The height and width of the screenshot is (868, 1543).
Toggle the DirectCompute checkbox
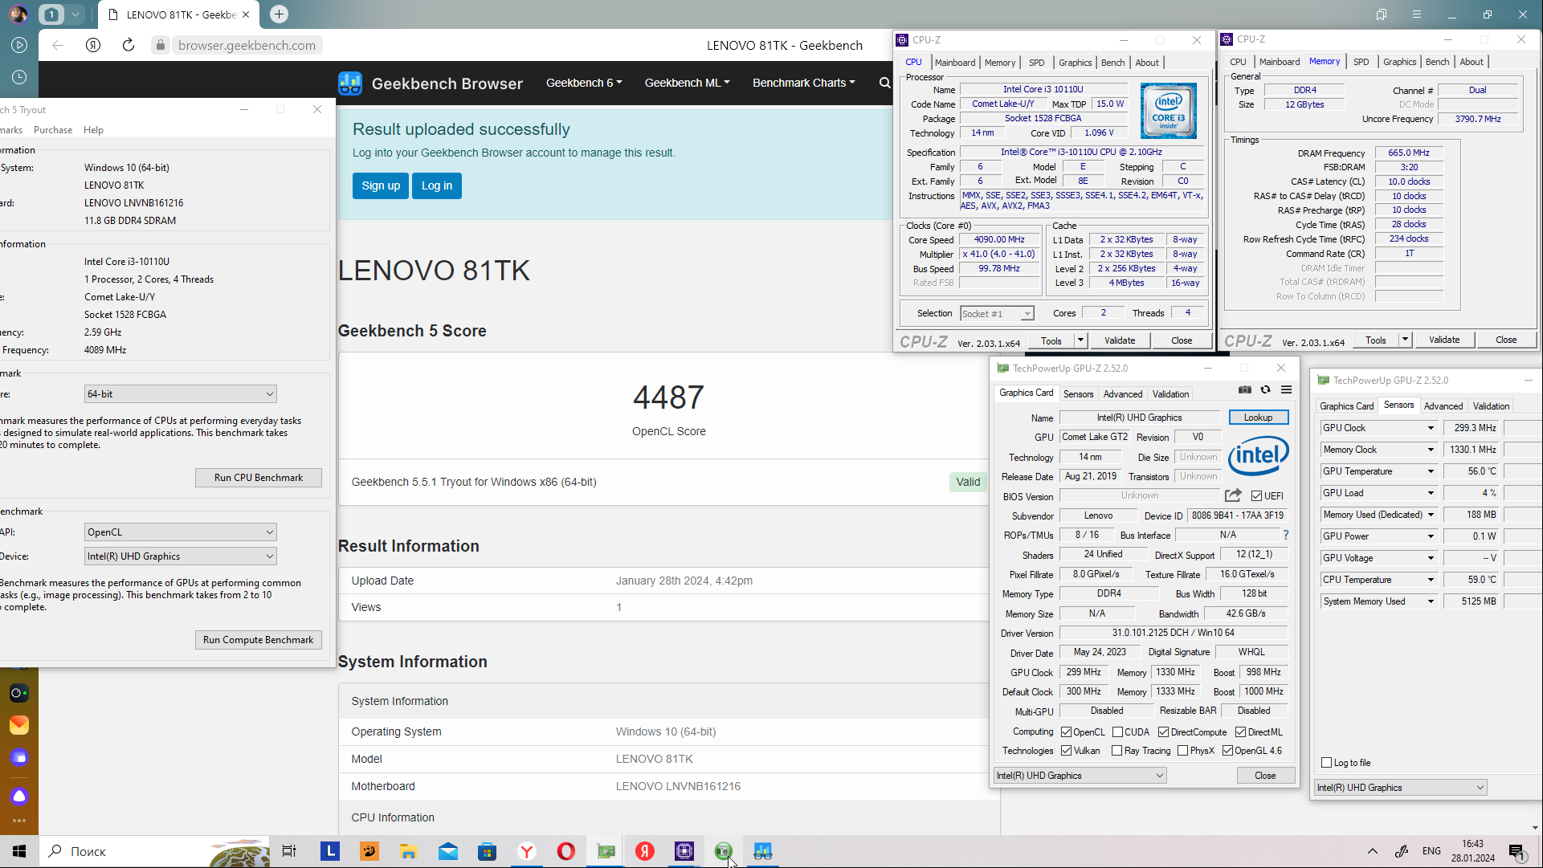click(x=1163, y=732)
